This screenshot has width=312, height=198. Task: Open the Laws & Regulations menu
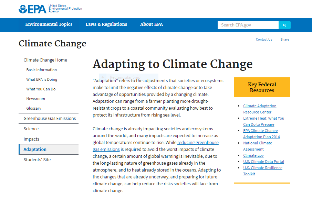coord(106,24)
